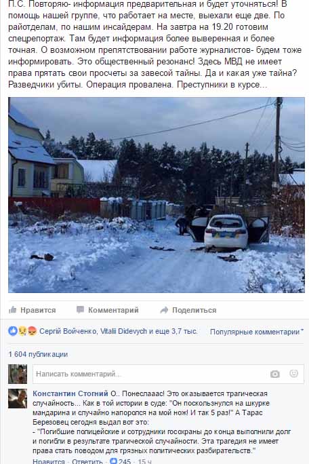
Task: Open the snowy street photo with the police car
Action: pos(157,195)
